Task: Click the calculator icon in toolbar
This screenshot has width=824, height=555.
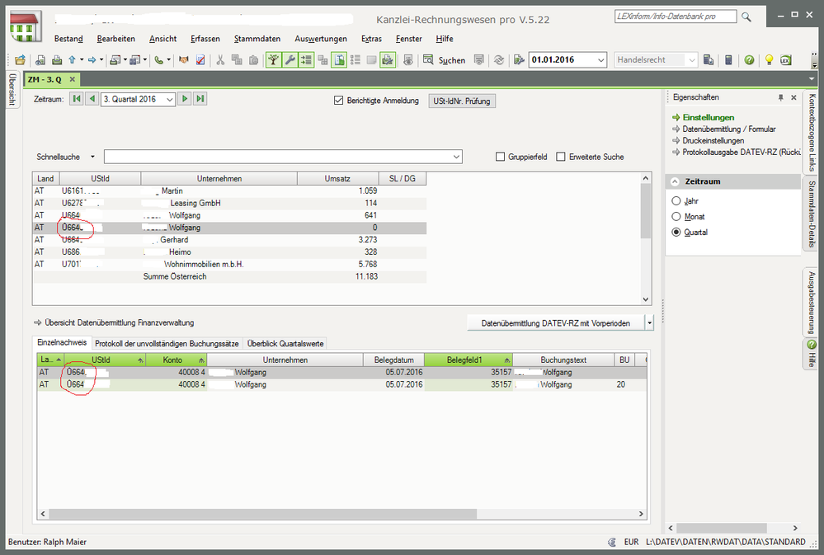Action: coord(728,60)
